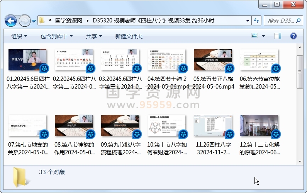
Task: Open recent pages dropdown beside Forward arrow
Action: [x=34, y=21]
